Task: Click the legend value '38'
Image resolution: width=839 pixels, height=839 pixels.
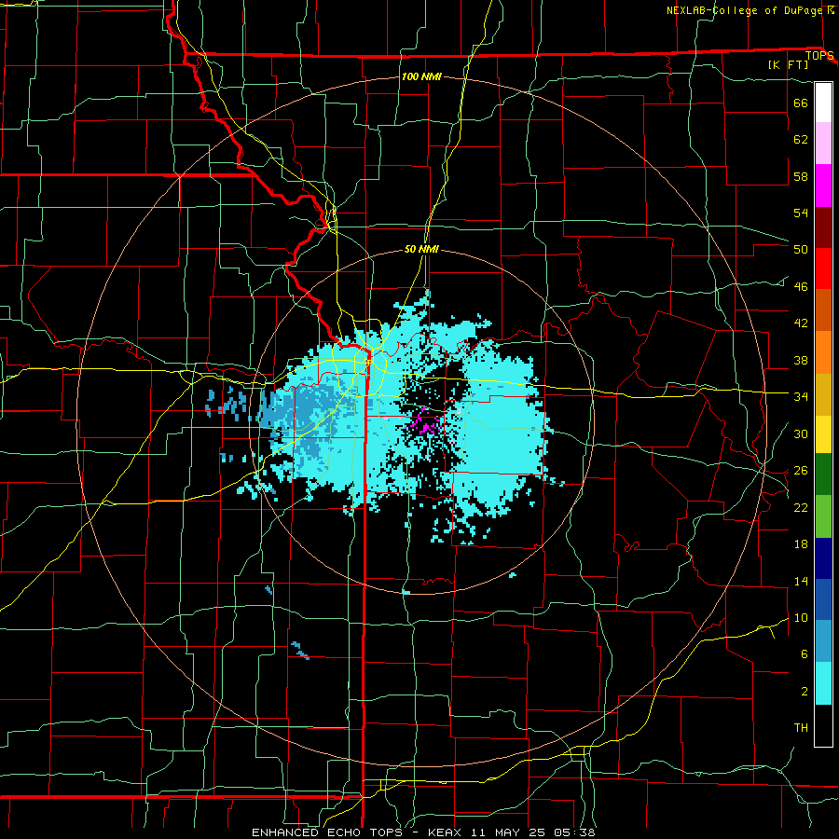Action: pyautogui.click(x=801, y=360)
